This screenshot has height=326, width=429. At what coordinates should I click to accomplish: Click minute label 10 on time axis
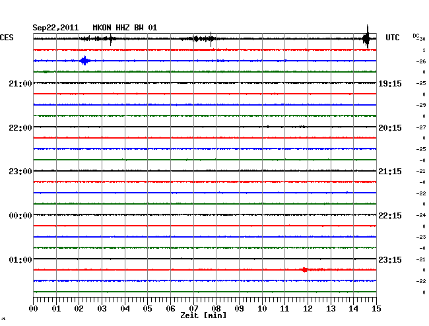[262, 309]
